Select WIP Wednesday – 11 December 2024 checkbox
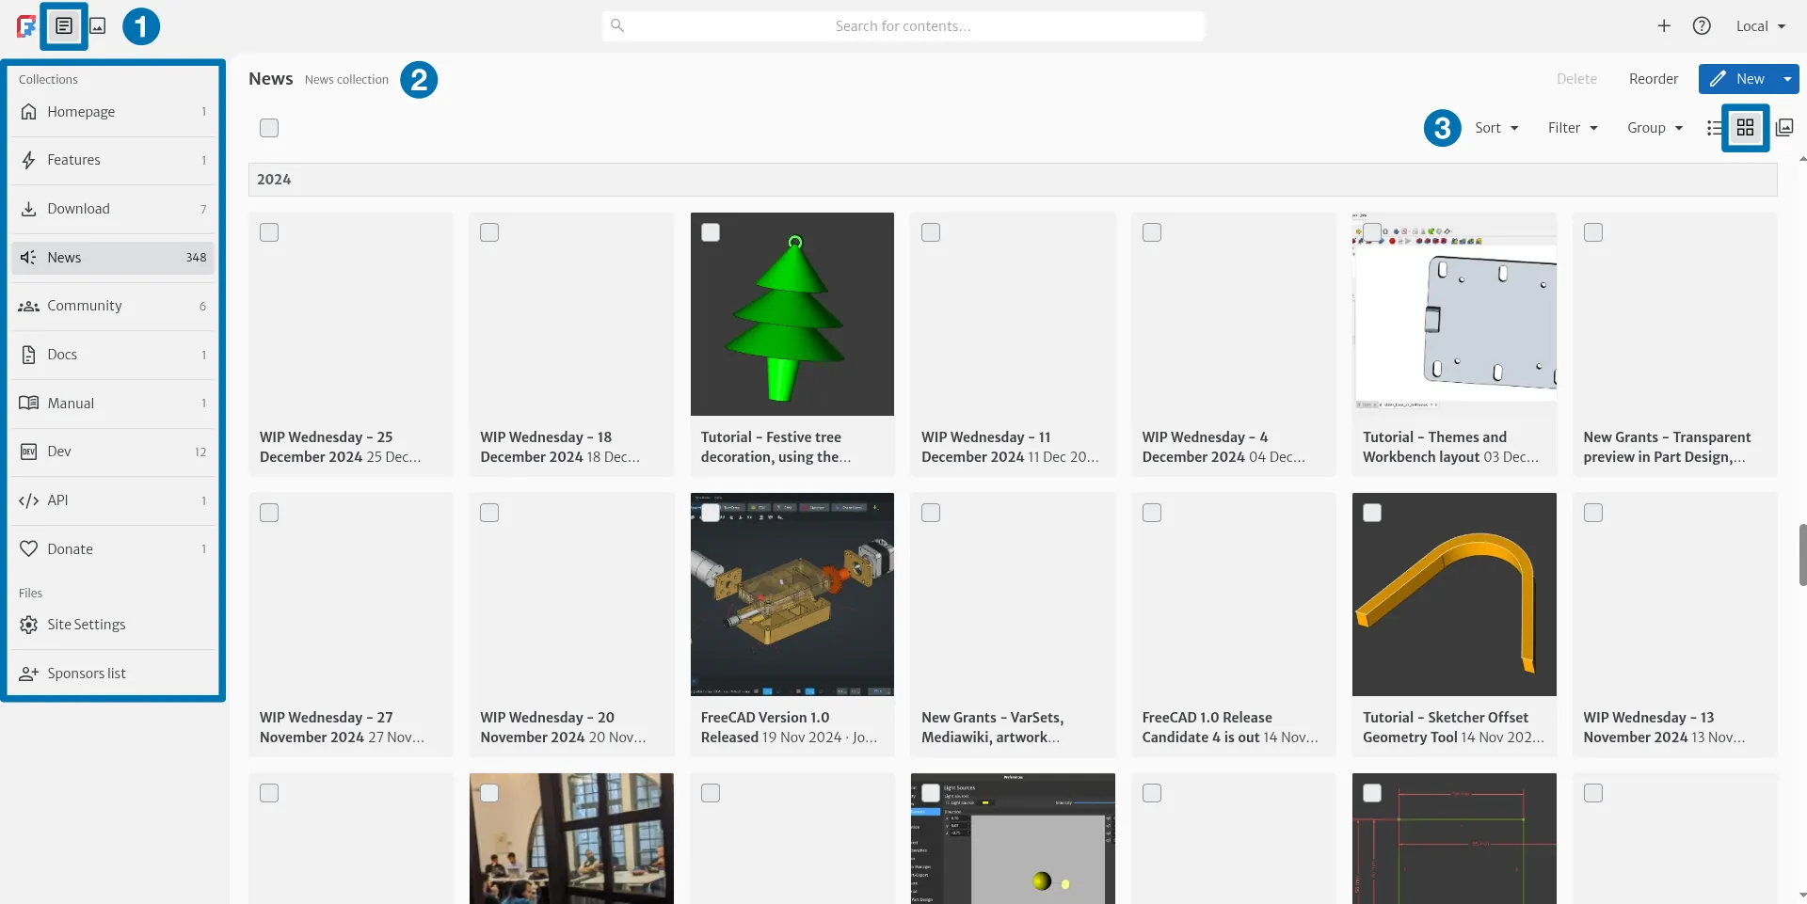The image size is (1807, 904). click(x=931, y=232)
